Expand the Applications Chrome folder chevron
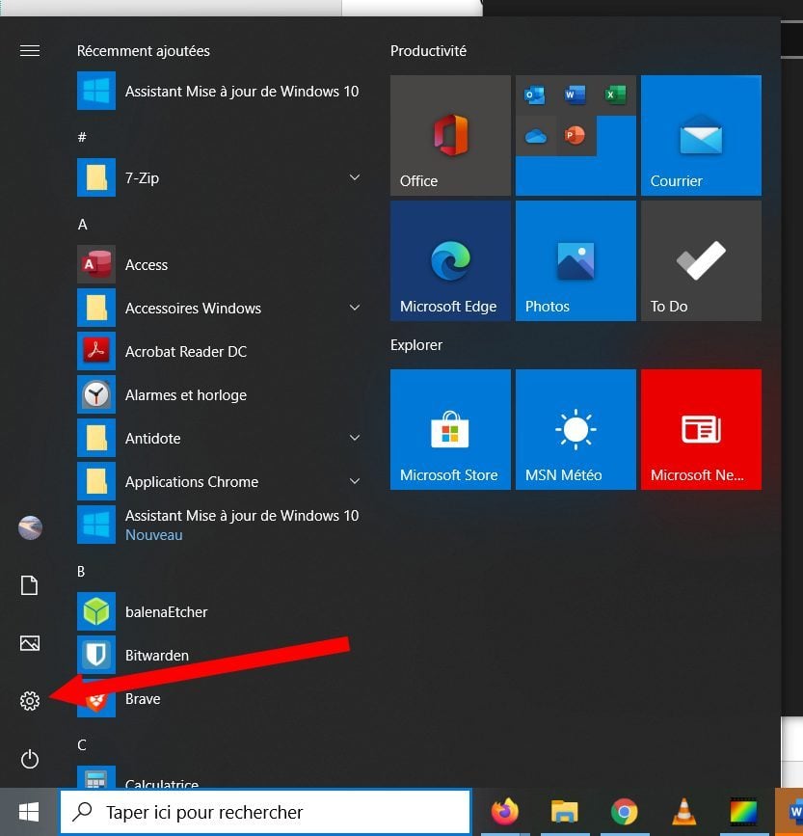The image size is (803, 836). click(355, 481)
